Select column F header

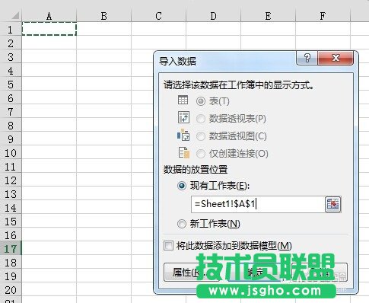pyautogui.click(x=323, y=16)
